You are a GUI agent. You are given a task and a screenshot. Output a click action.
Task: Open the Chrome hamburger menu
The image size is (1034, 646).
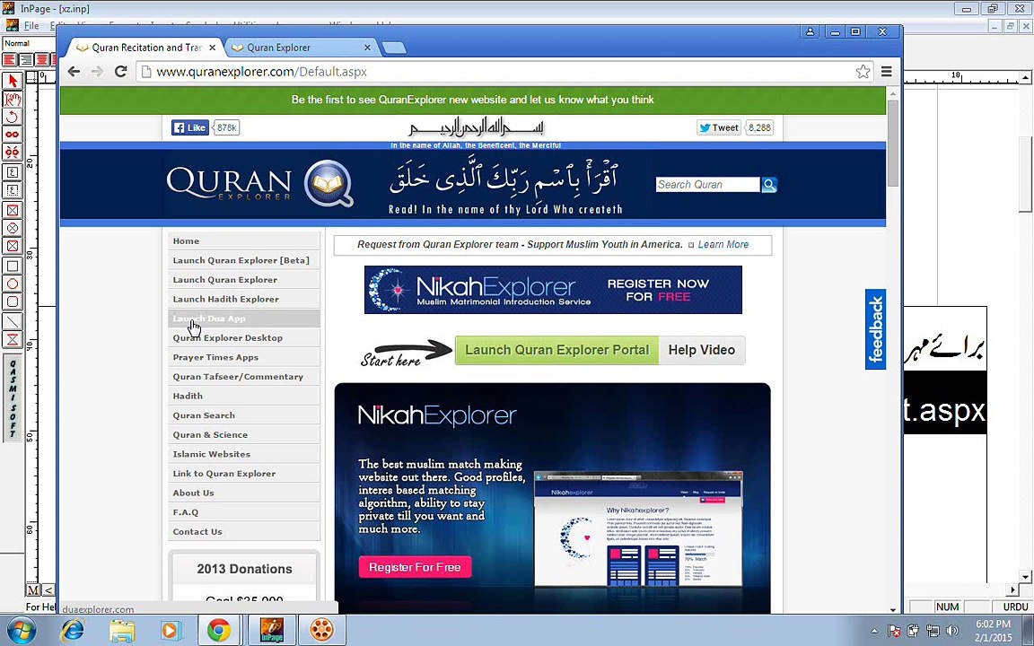[887, 71]
